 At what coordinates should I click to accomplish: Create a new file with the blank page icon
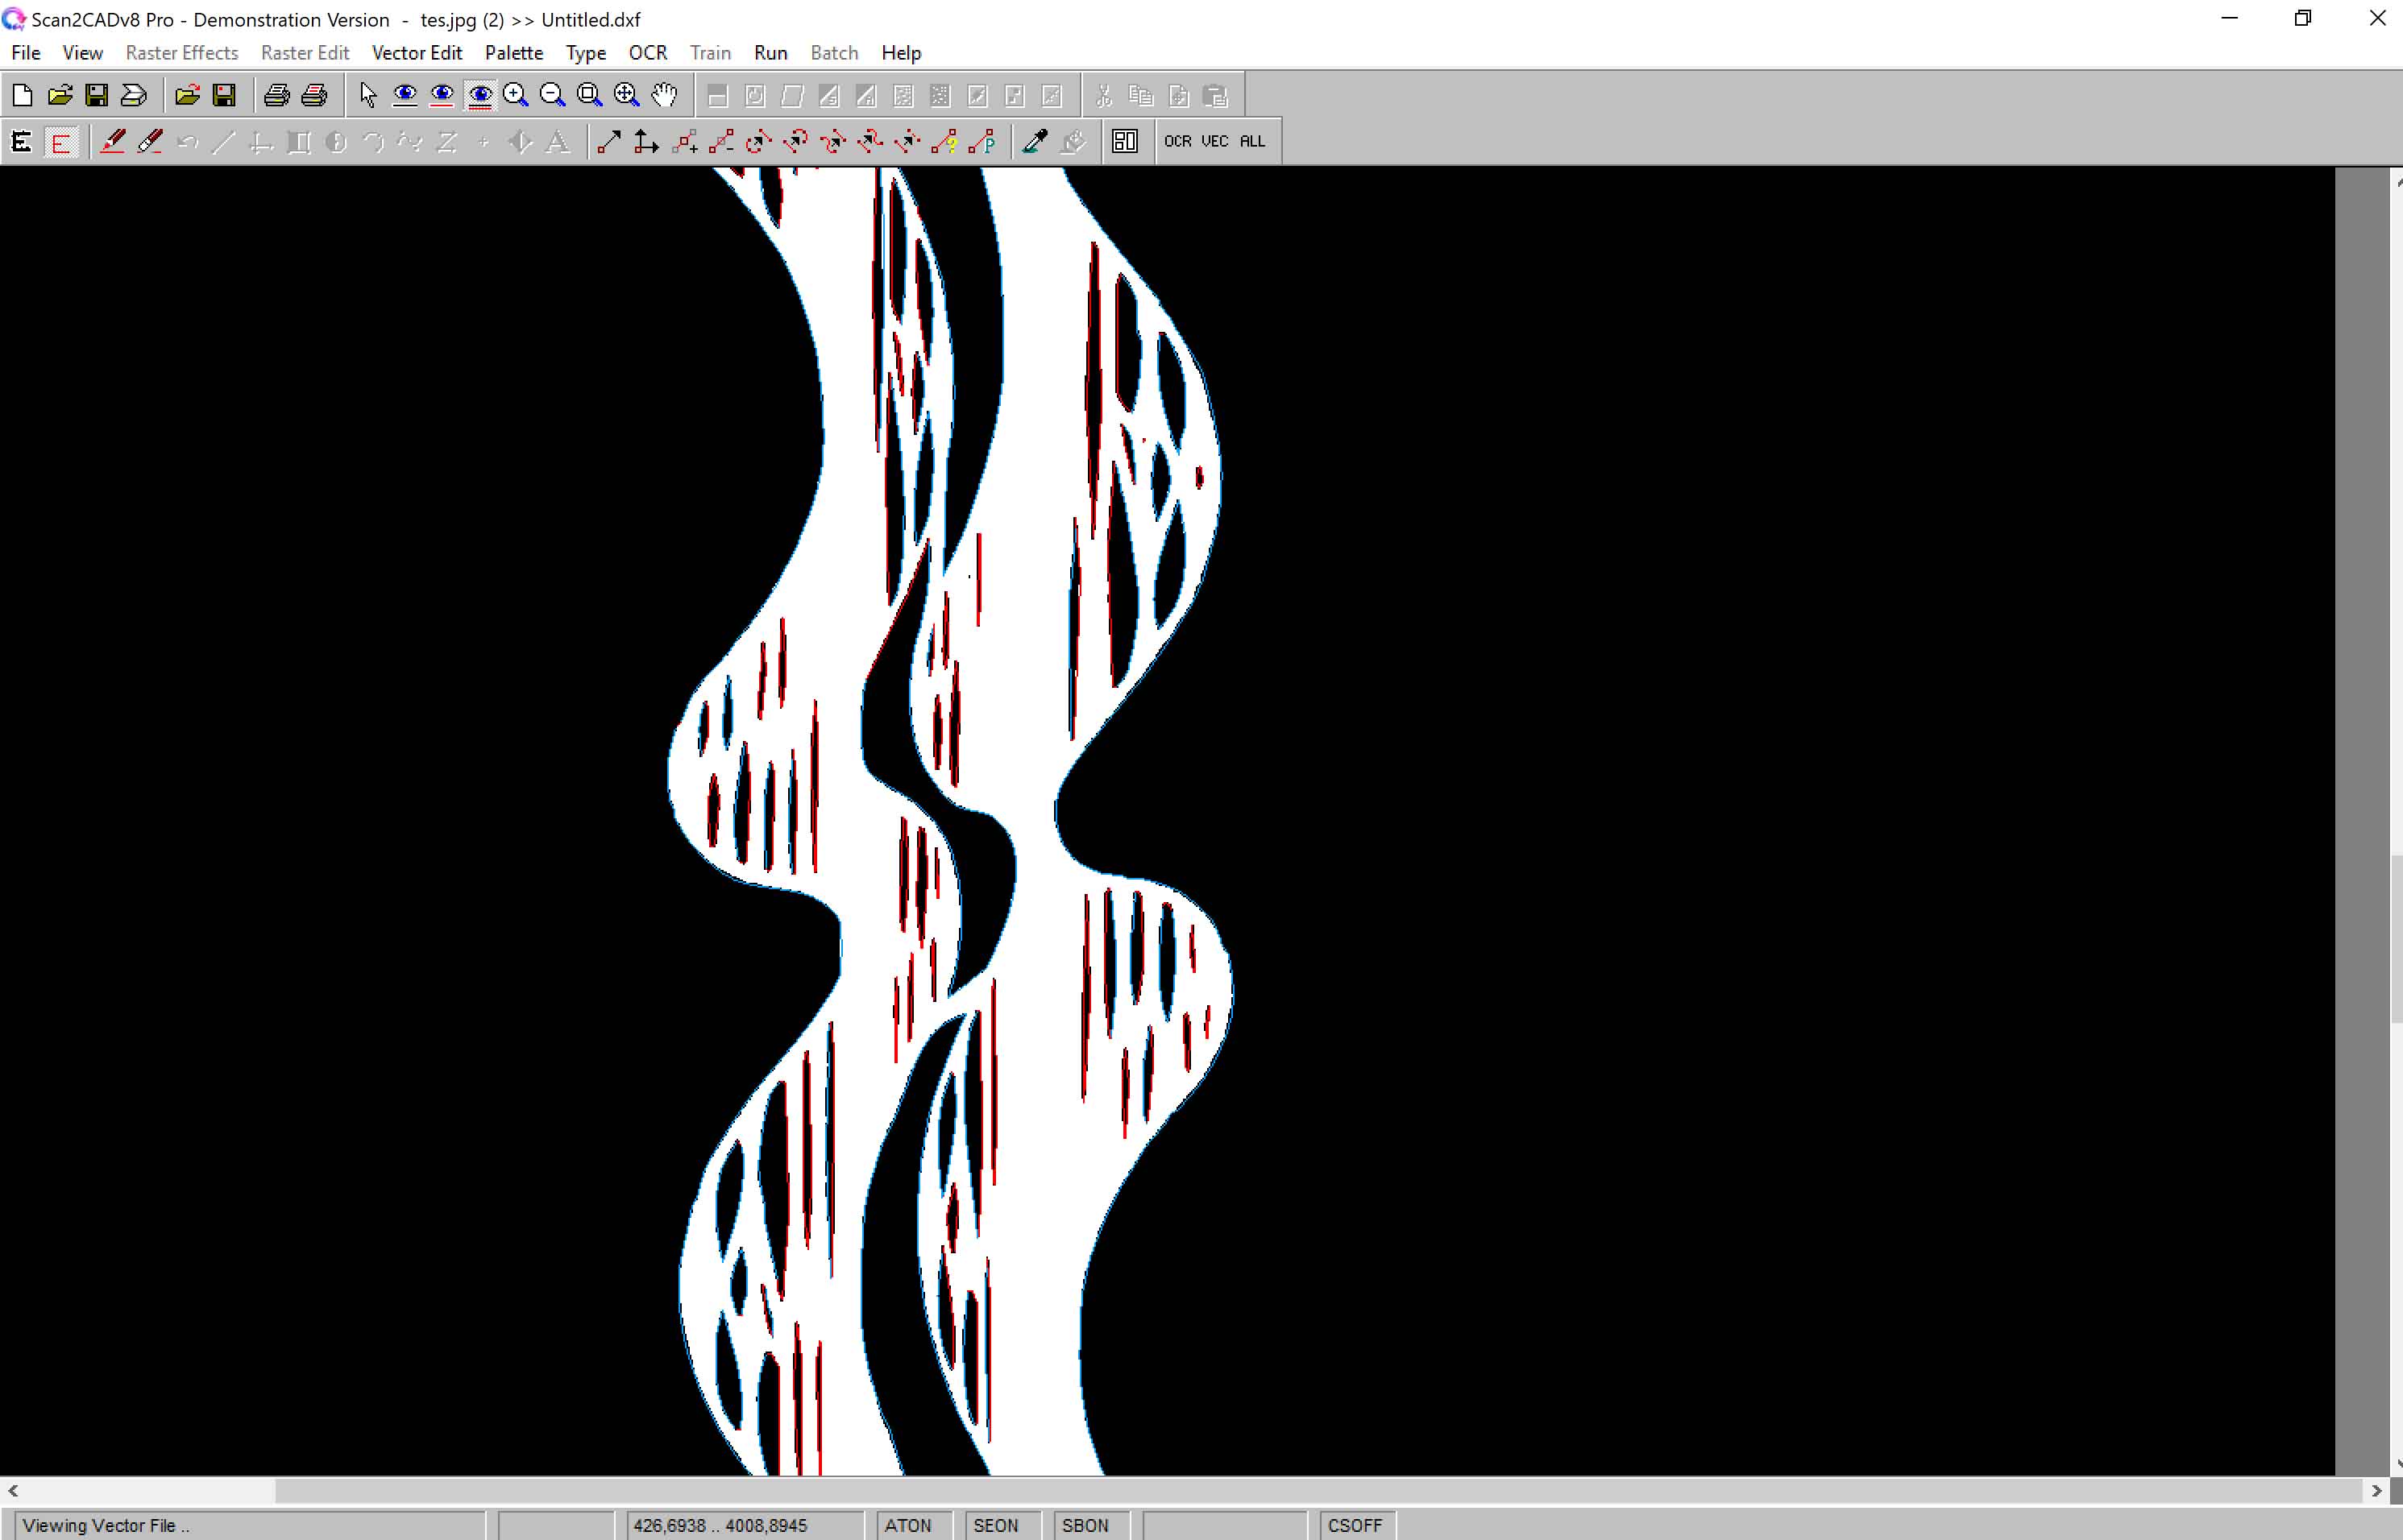pyautogui.click(x=22, y=95)
